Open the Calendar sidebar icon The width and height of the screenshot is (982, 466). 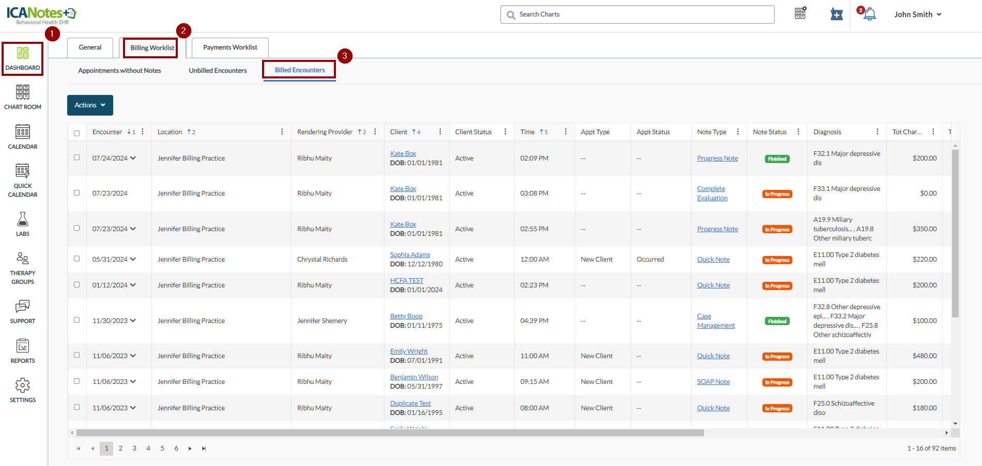[x=23, y=137]
